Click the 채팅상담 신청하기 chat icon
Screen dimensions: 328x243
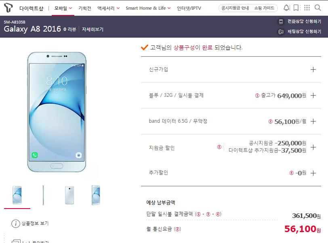click(281, 32)
